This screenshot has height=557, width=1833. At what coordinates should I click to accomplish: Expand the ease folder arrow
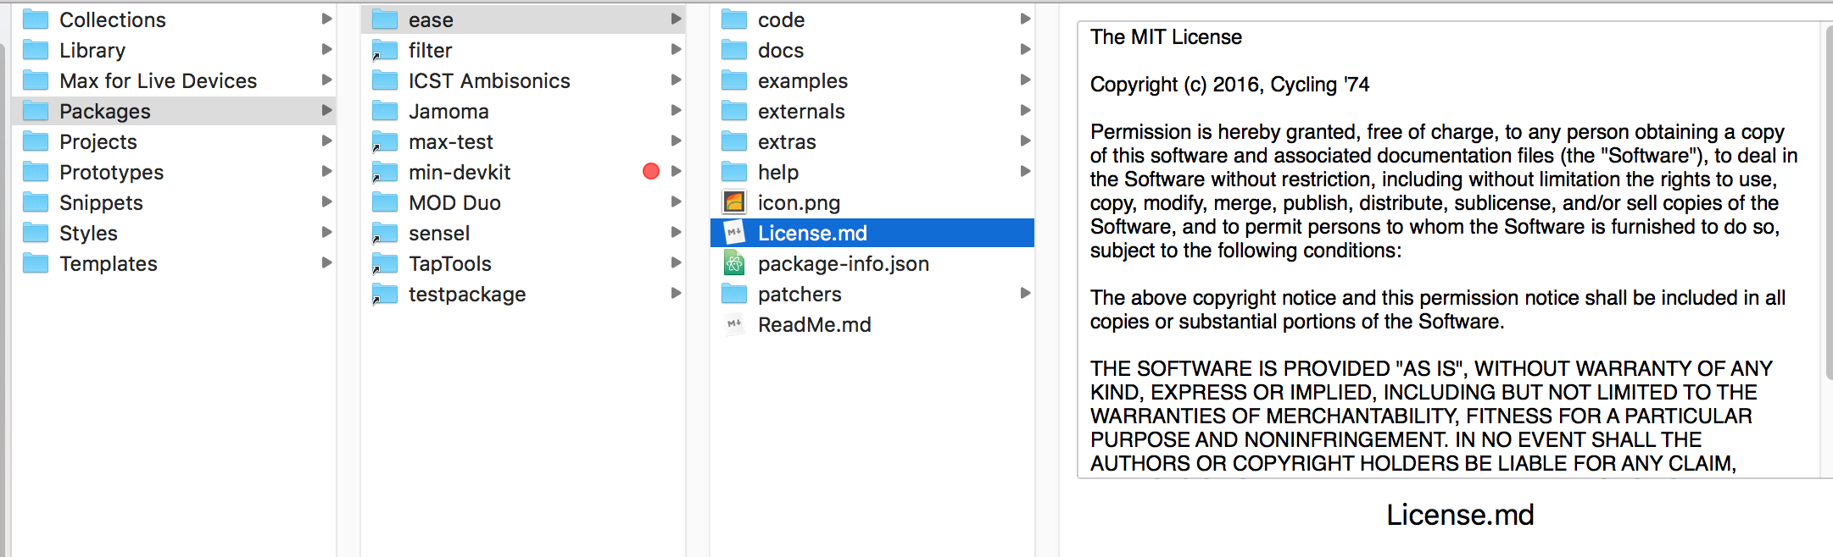tap(676, 19)
